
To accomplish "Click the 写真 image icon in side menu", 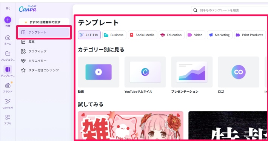I will (23, 42).
